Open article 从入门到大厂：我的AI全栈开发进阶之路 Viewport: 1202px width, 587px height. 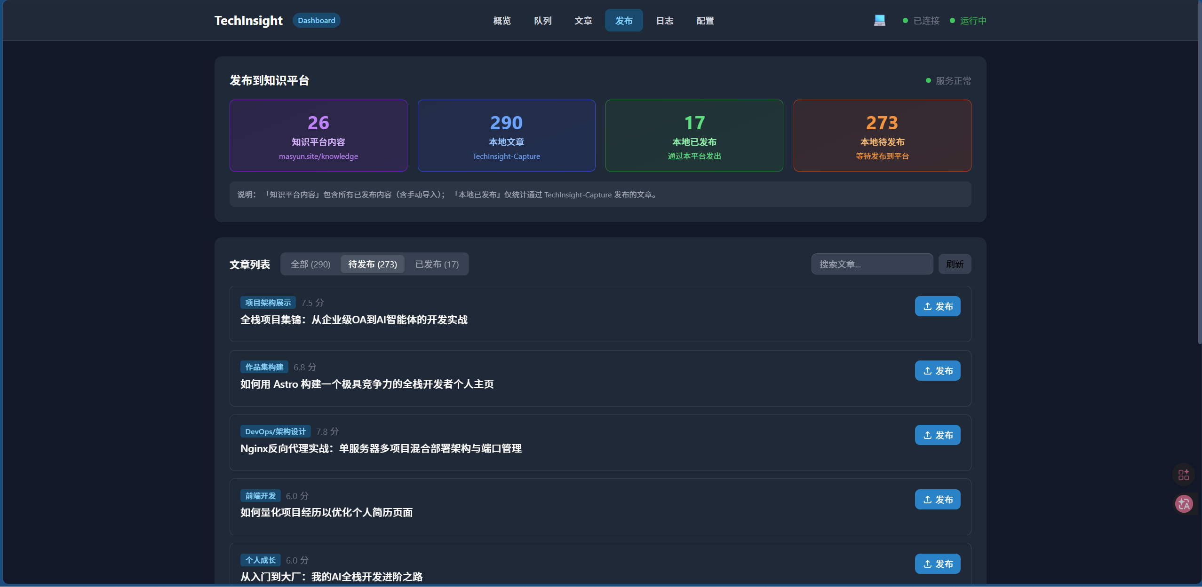click(x=331, y=577)
